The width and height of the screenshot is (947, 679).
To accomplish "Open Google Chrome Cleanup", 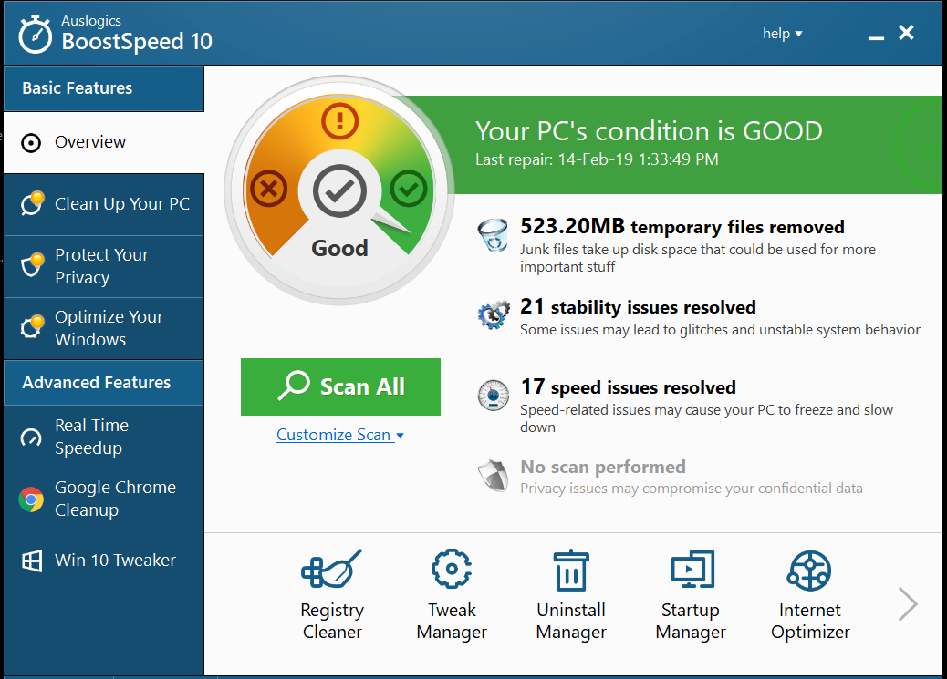I will (x=104, y=499).
